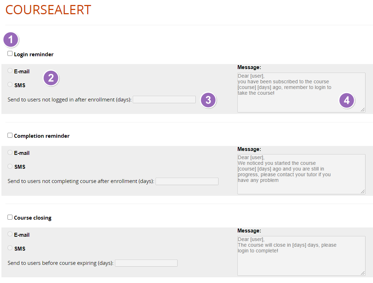This screenshot has width=373, height=283.
Task: Click the Course closing message textarea
Action: pos(301,256)
